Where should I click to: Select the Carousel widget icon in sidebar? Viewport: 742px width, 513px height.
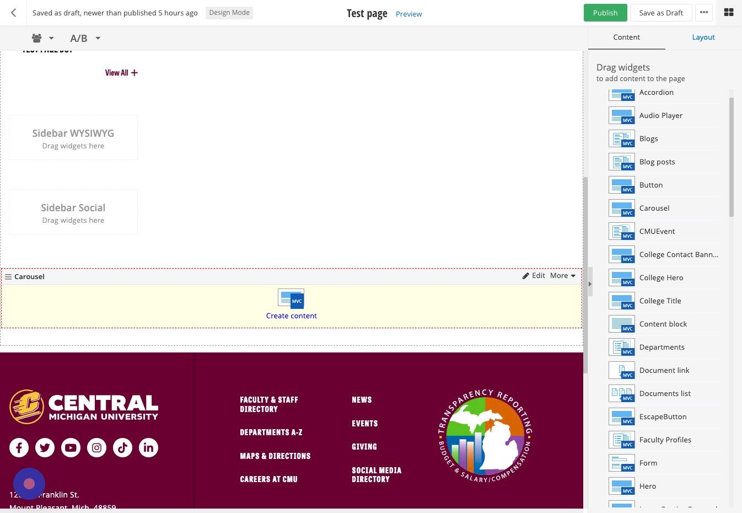click(x=622, y=208)
